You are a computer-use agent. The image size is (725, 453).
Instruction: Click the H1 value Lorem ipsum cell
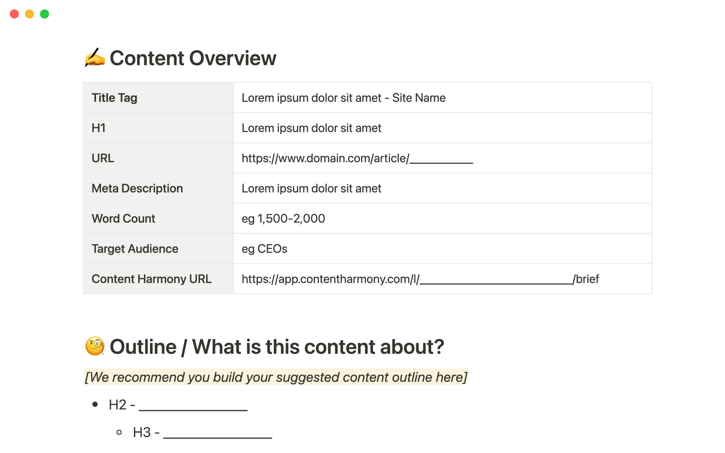[x=311, y=128]
